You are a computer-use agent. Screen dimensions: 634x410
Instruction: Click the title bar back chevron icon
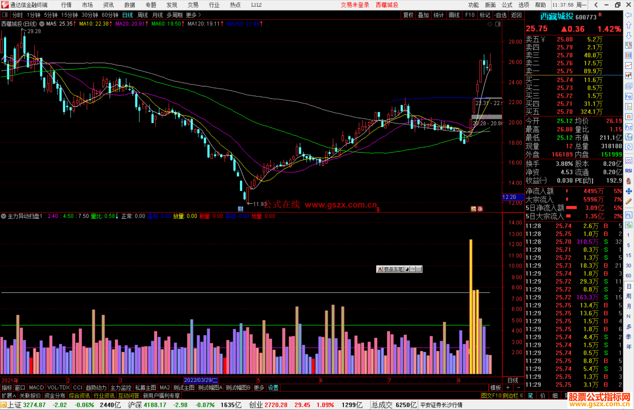click(x=596, y=5)
